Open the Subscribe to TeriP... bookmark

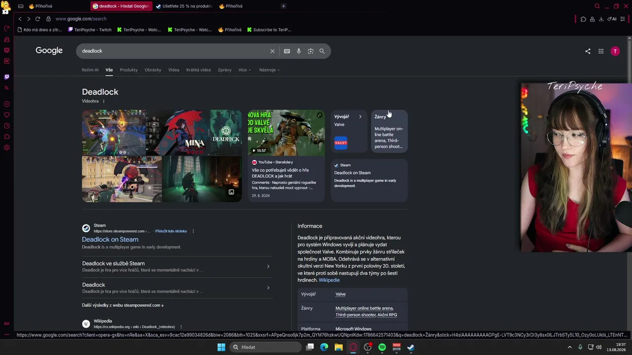pos(269,30)
